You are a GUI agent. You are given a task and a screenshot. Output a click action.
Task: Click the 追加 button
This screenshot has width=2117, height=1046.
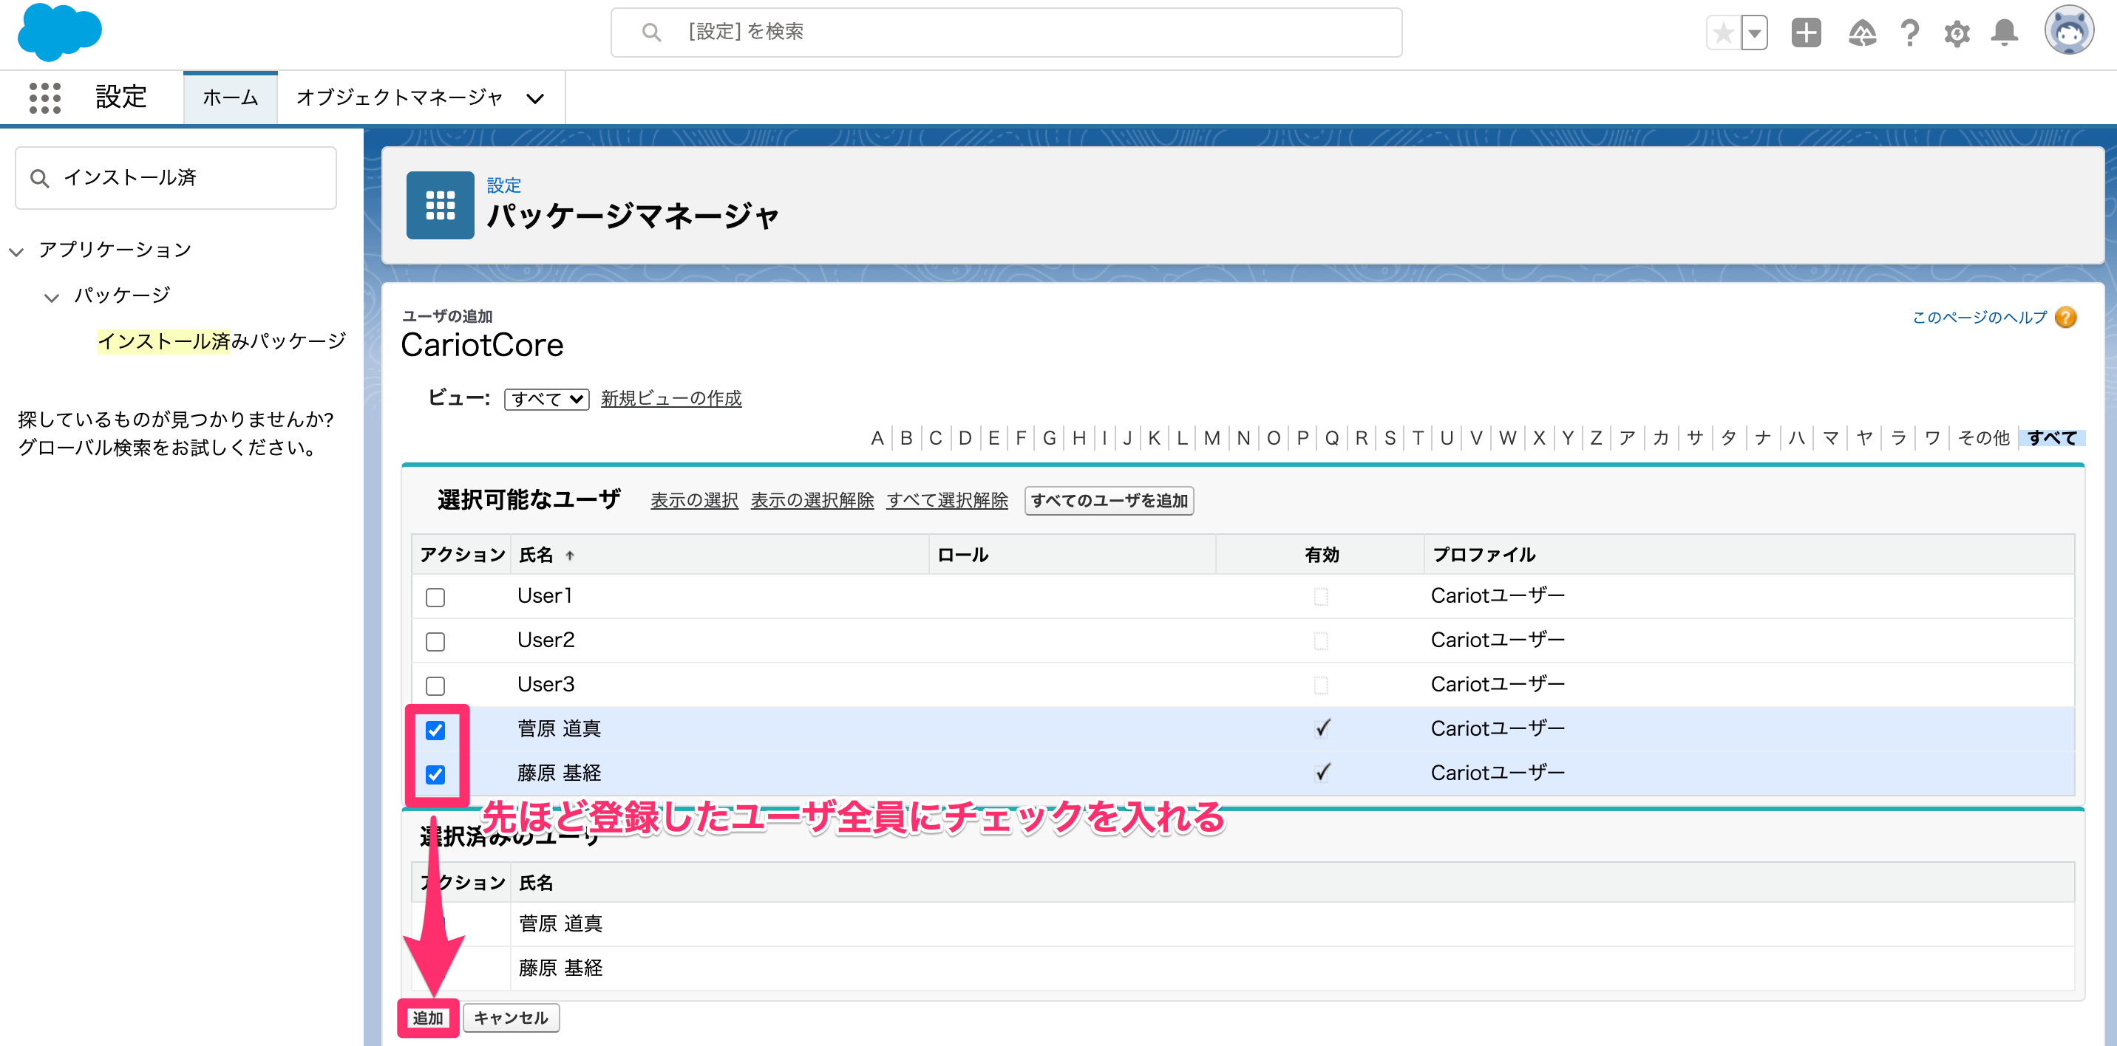click(x=427, y=1017)
